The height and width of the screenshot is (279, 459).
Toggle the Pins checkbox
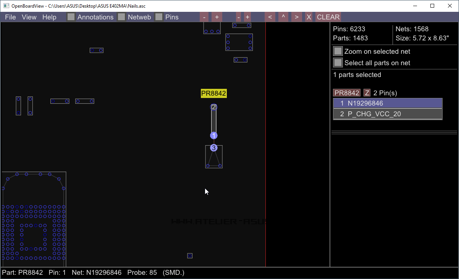click(159, 17)
